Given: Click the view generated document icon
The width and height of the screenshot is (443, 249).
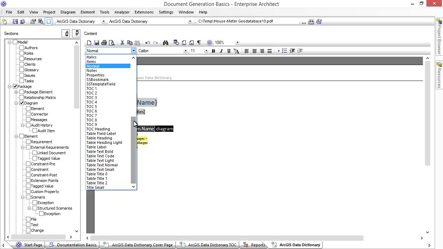Looking at the screenshot, I should click(x=319, y=21).
